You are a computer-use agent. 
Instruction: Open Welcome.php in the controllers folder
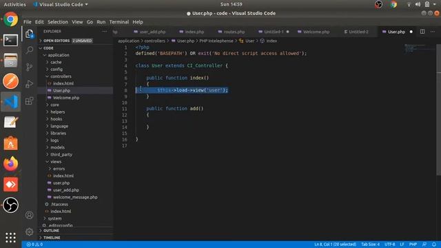click(66, 98)
